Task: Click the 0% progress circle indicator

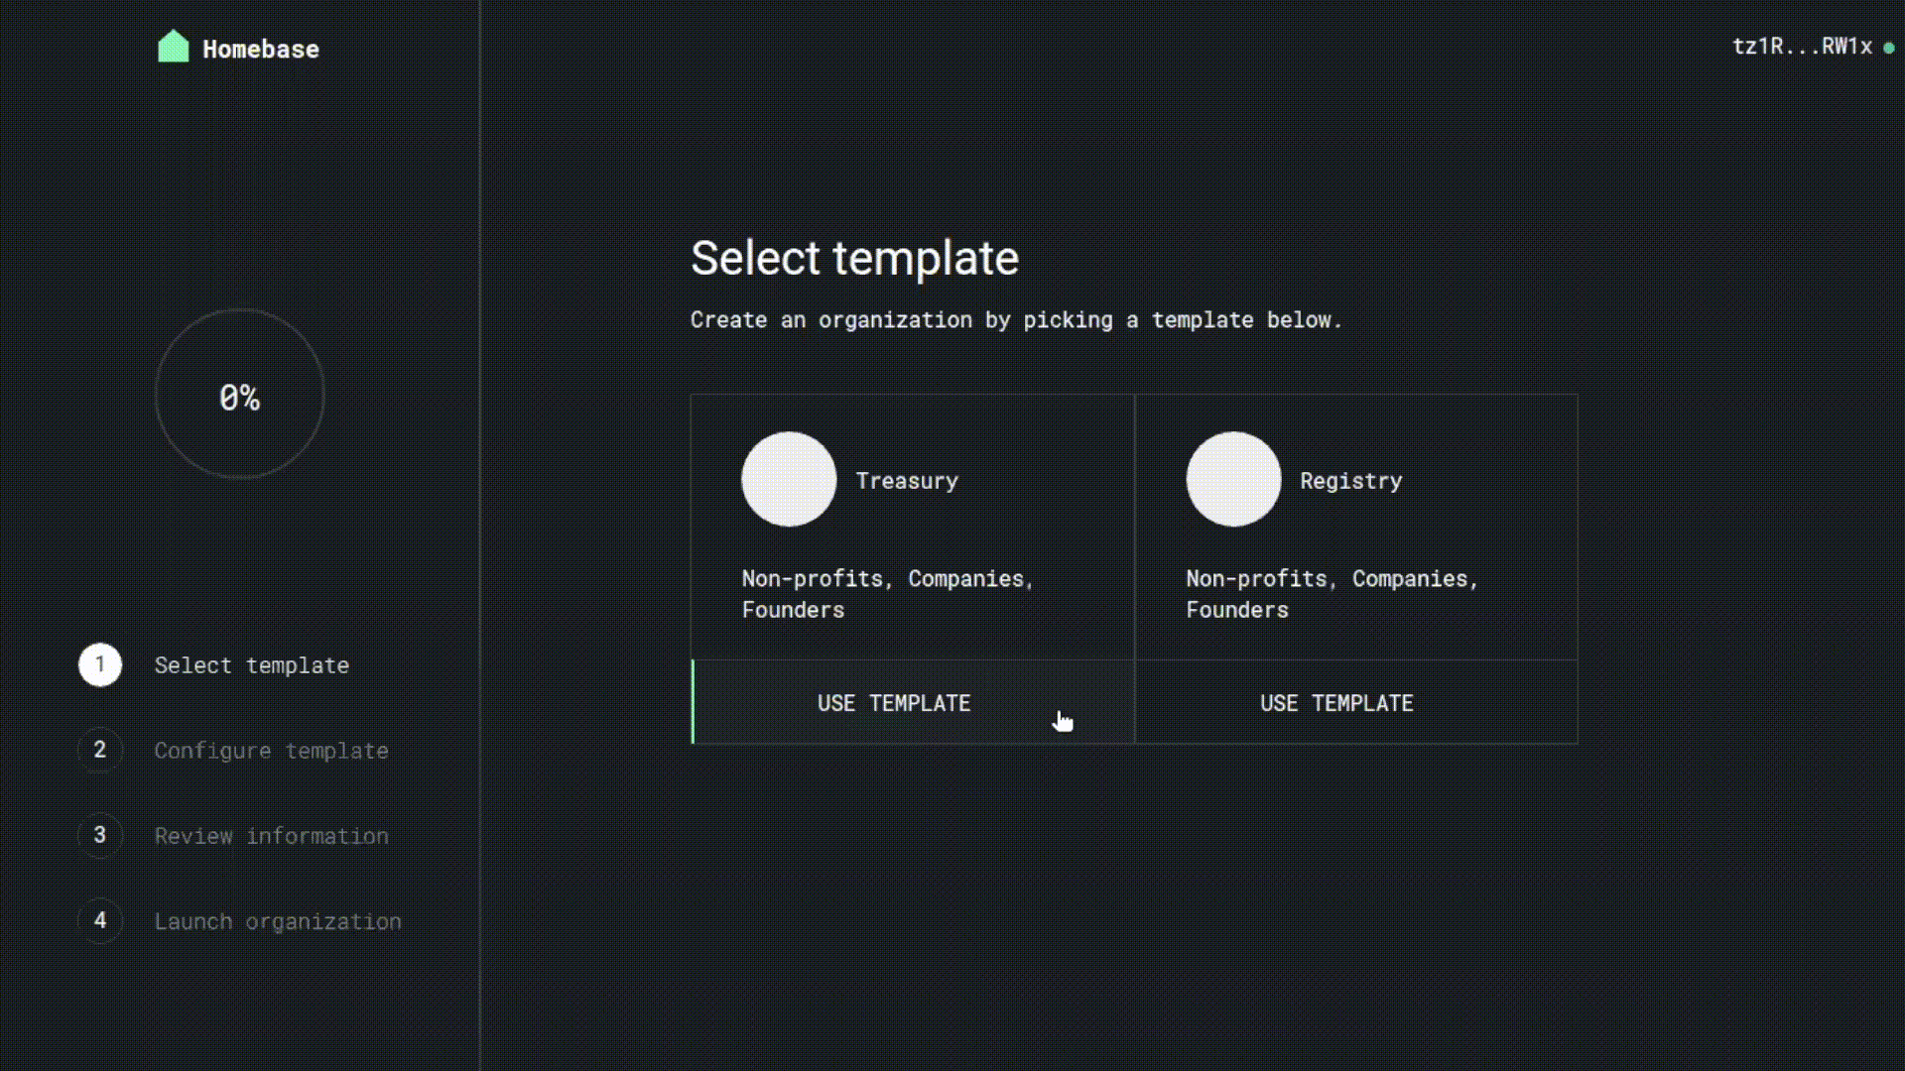Action: [239, 396]
